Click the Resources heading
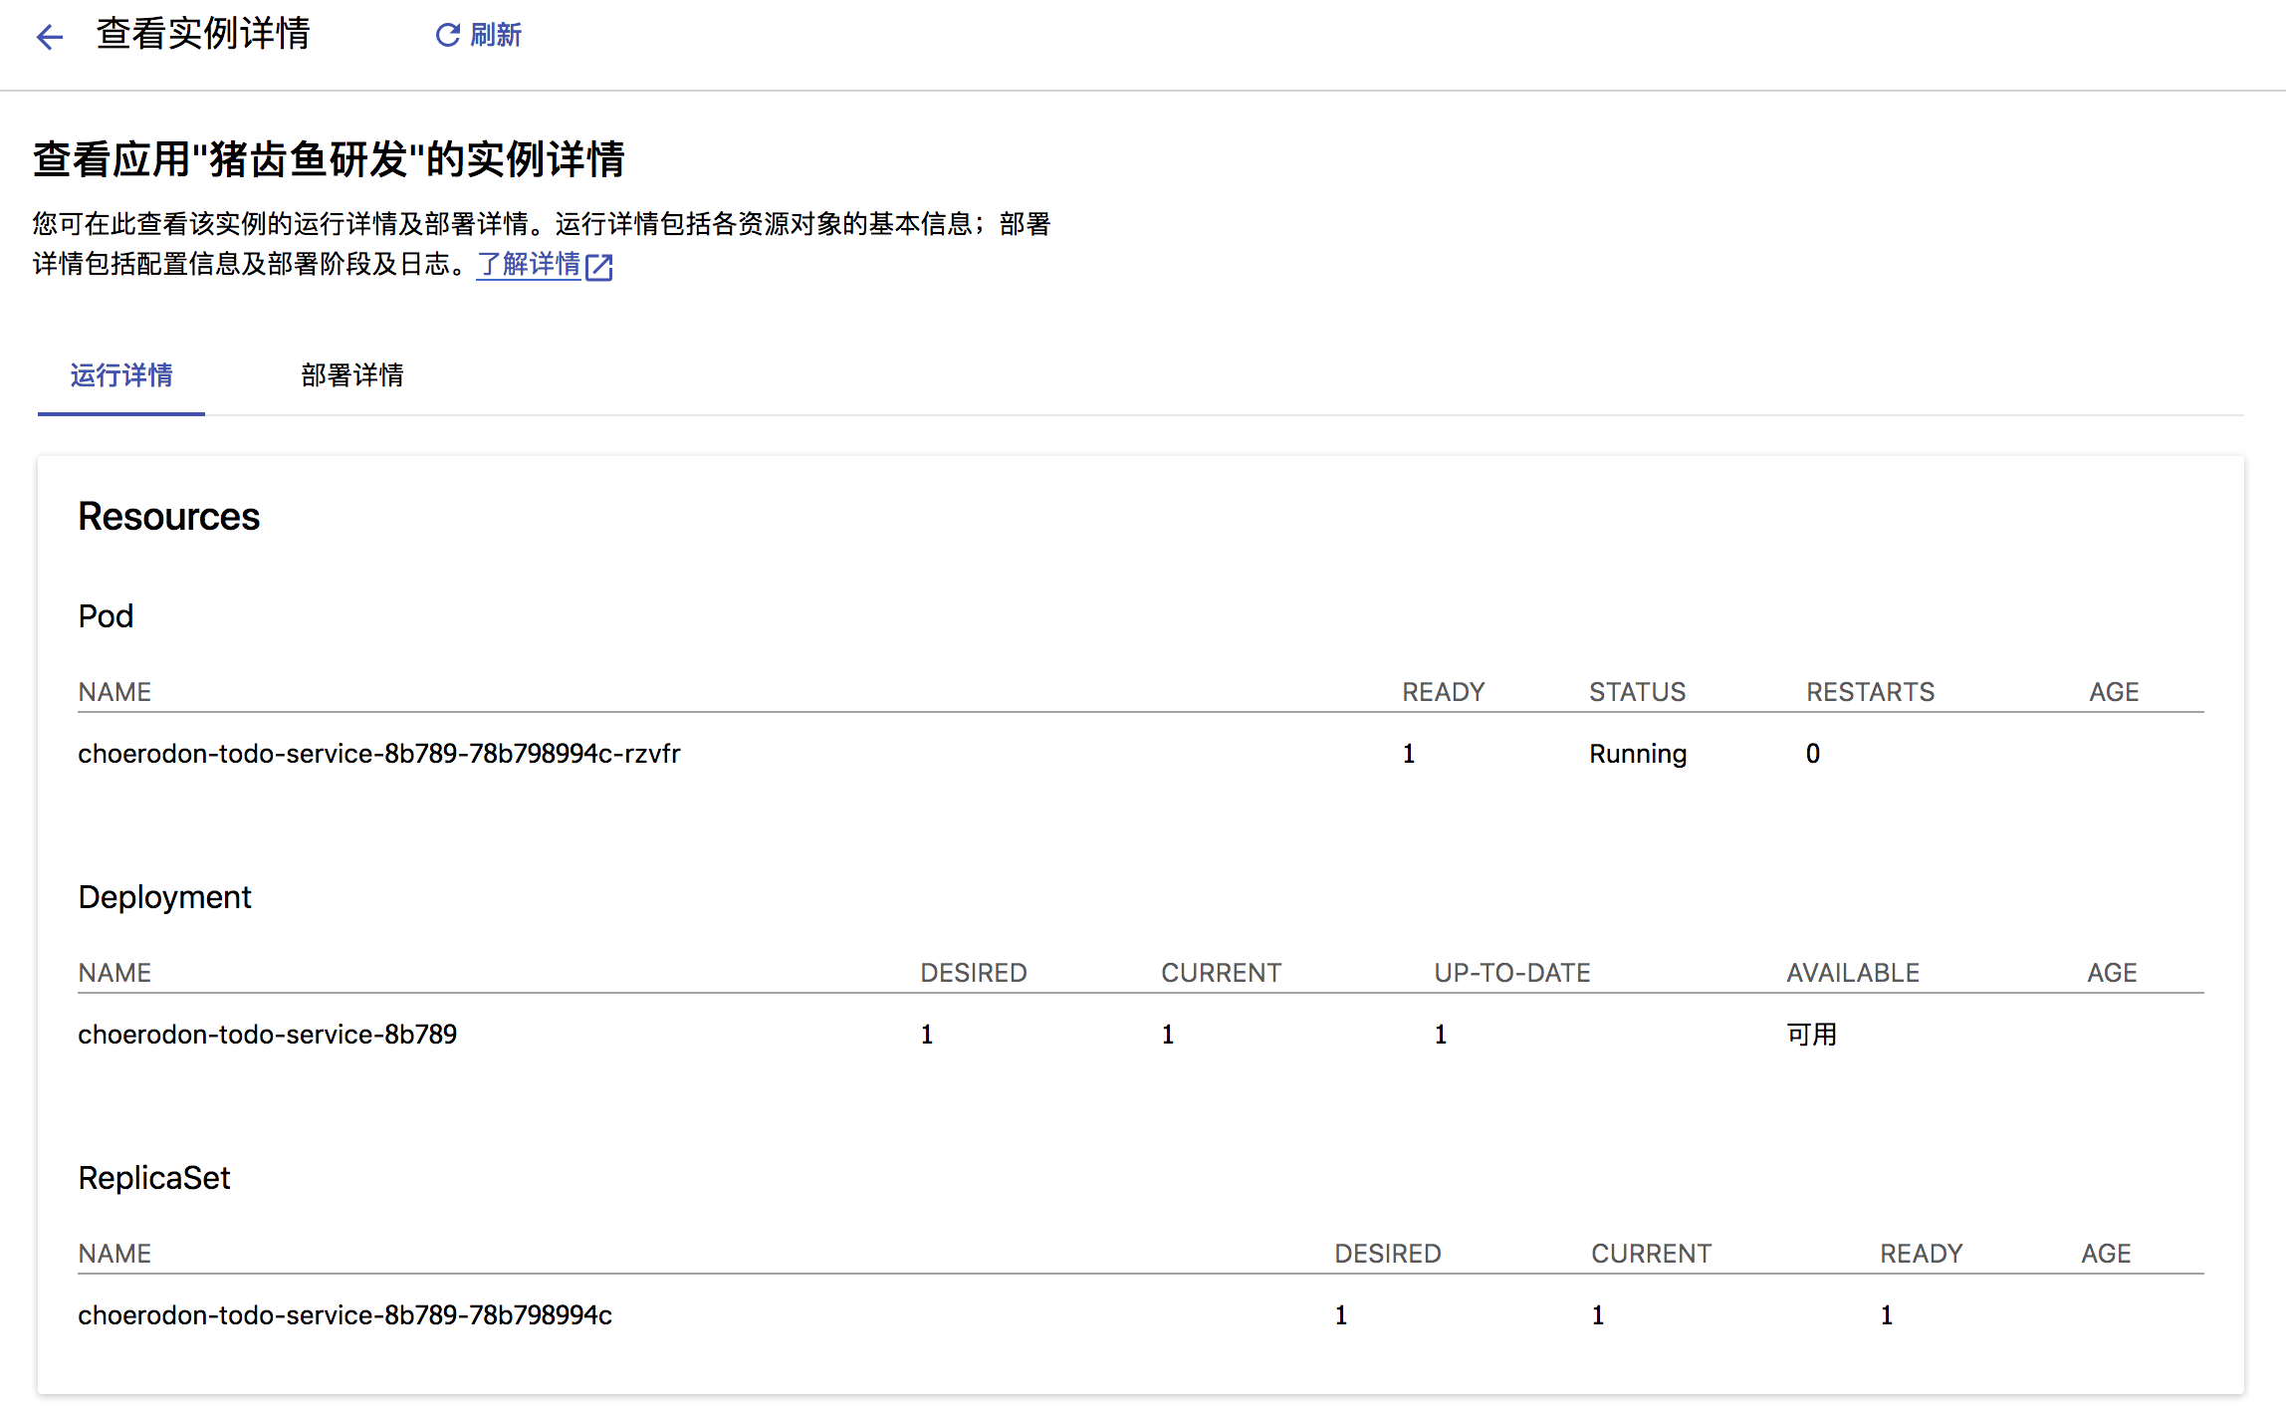Screen dimensions: 2286x1410 pos(169,517)
